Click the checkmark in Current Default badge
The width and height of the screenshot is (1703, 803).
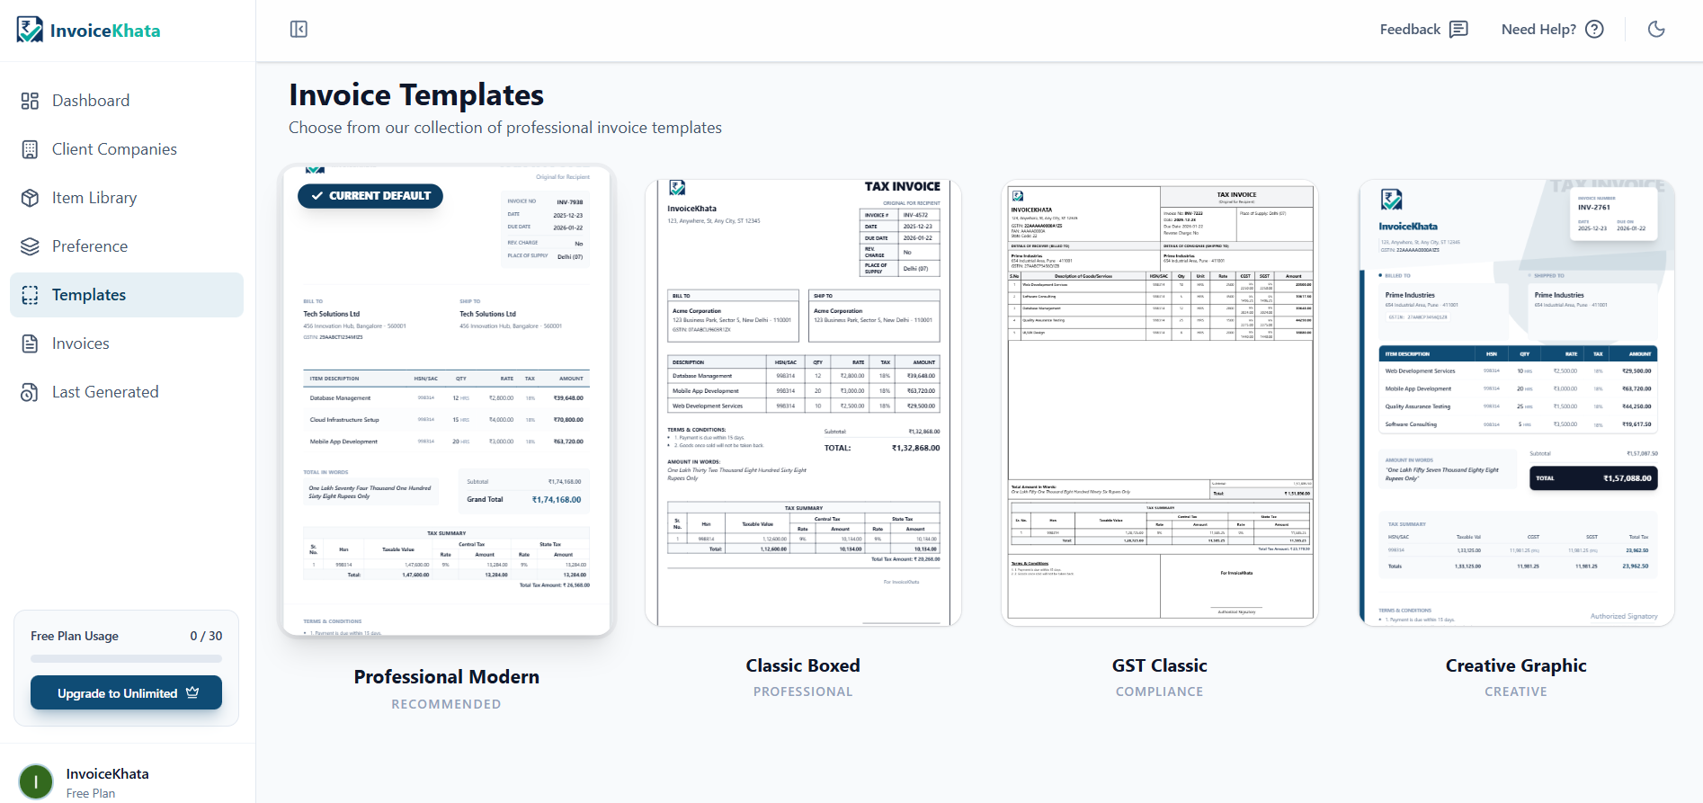(317, 195)
